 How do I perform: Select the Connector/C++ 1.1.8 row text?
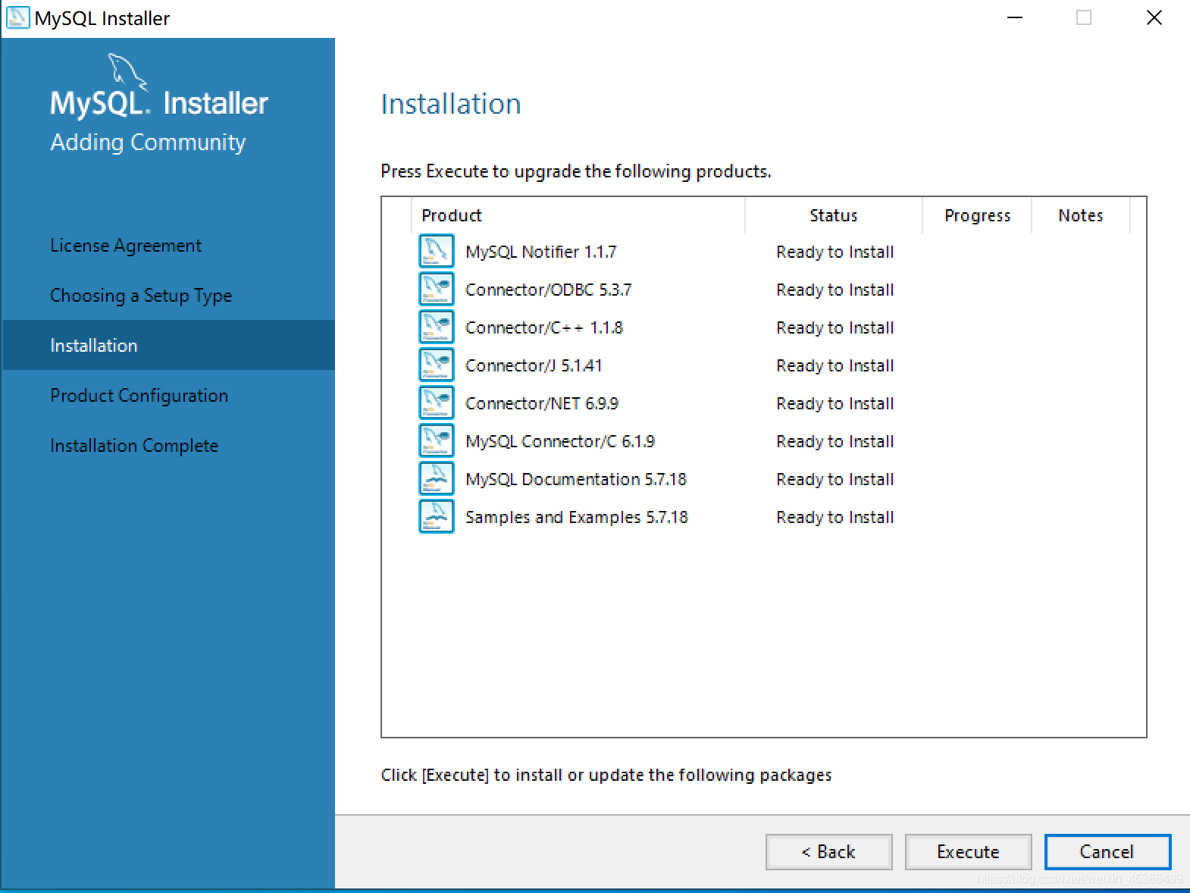[x=544, y=327]
